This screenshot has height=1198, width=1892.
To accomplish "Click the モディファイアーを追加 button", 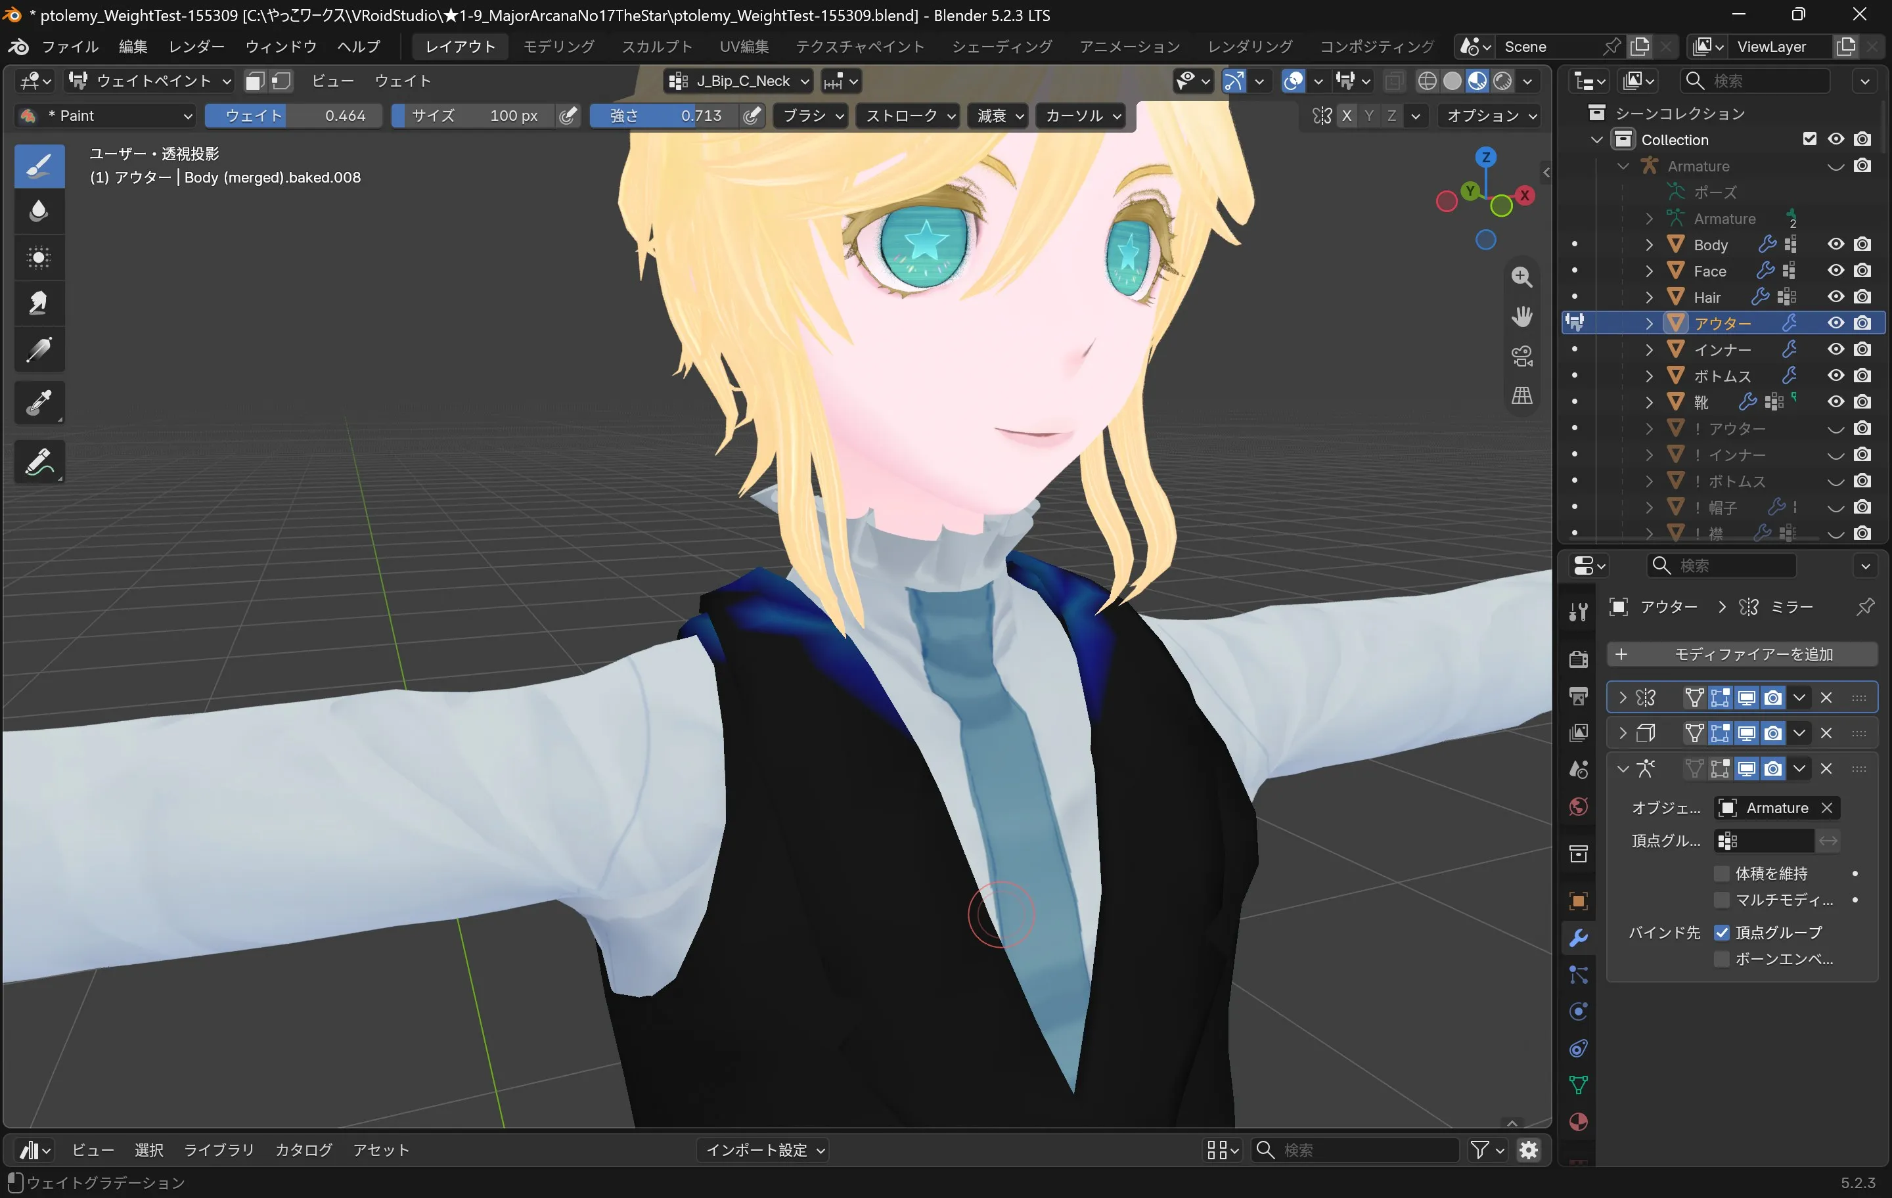I will [x=1742, y=654].
